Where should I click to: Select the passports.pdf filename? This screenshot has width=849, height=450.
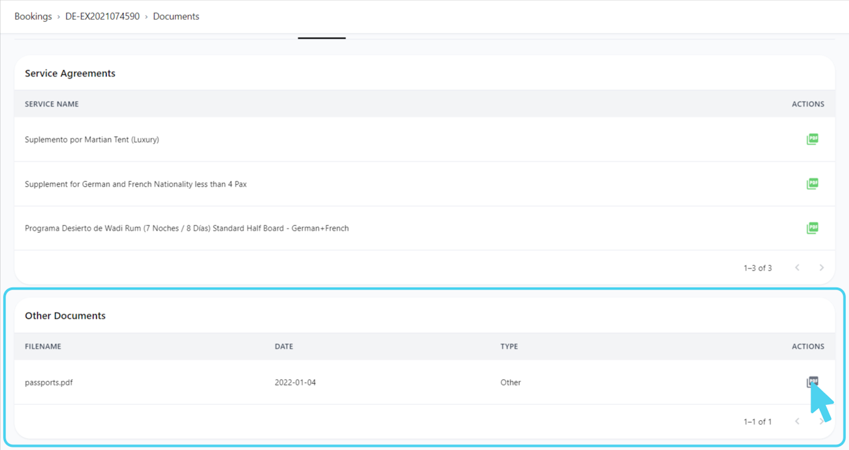pos(48,382)
